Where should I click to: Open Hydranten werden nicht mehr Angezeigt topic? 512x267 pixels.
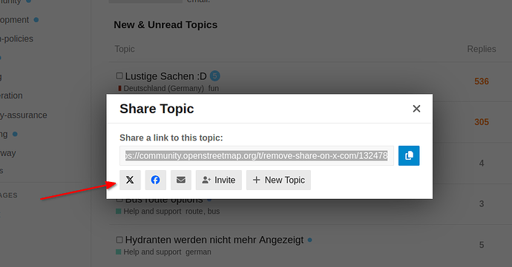click(214, 240)
